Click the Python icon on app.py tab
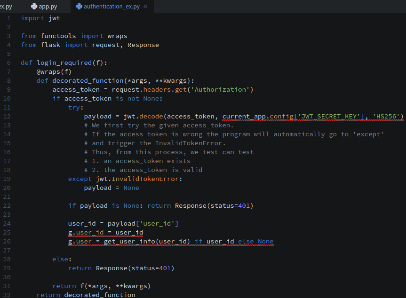This screenshot has width=406, height=298. (34, 7)
